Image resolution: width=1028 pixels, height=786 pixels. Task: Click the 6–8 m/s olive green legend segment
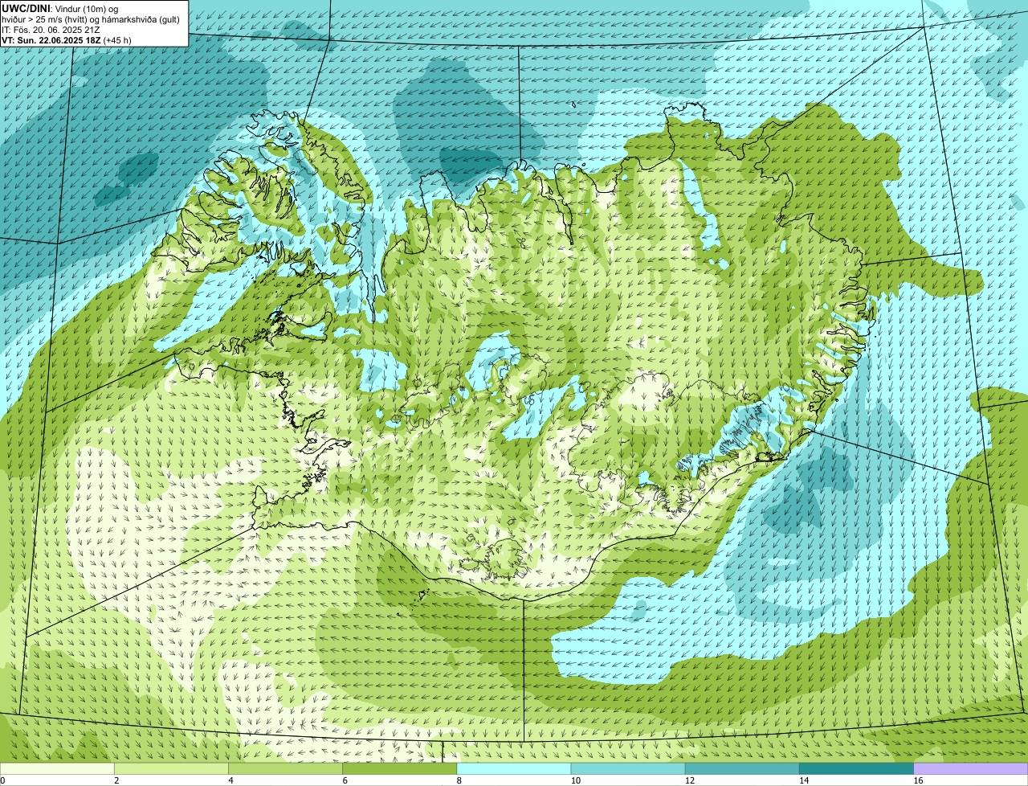[400, 768]
